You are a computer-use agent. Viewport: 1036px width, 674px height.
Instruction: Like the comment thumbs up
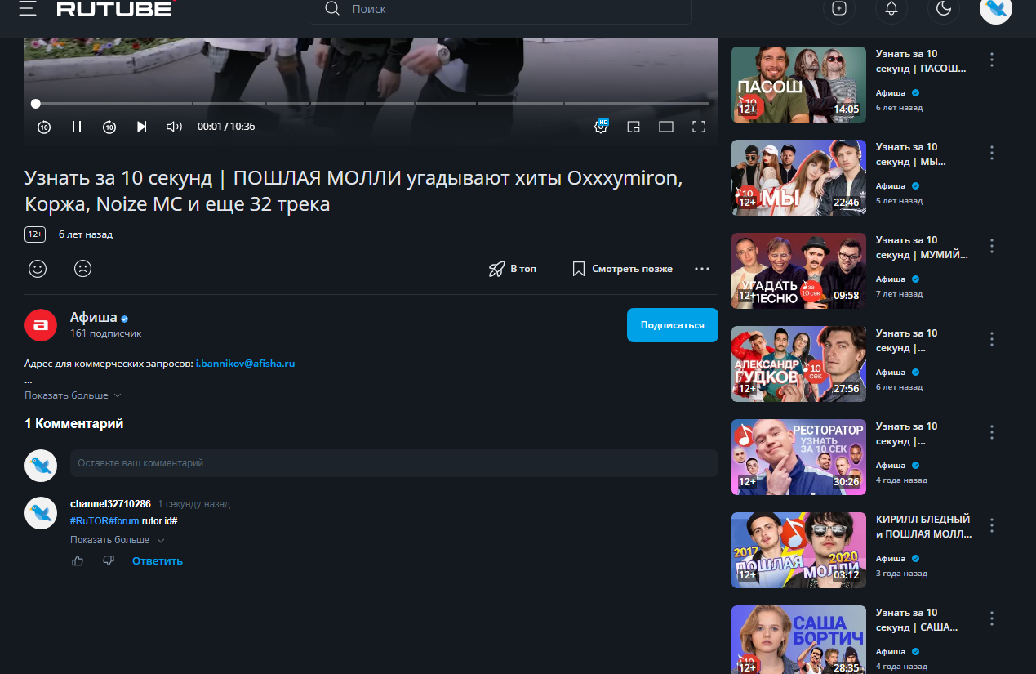click(x=78, y=560)
